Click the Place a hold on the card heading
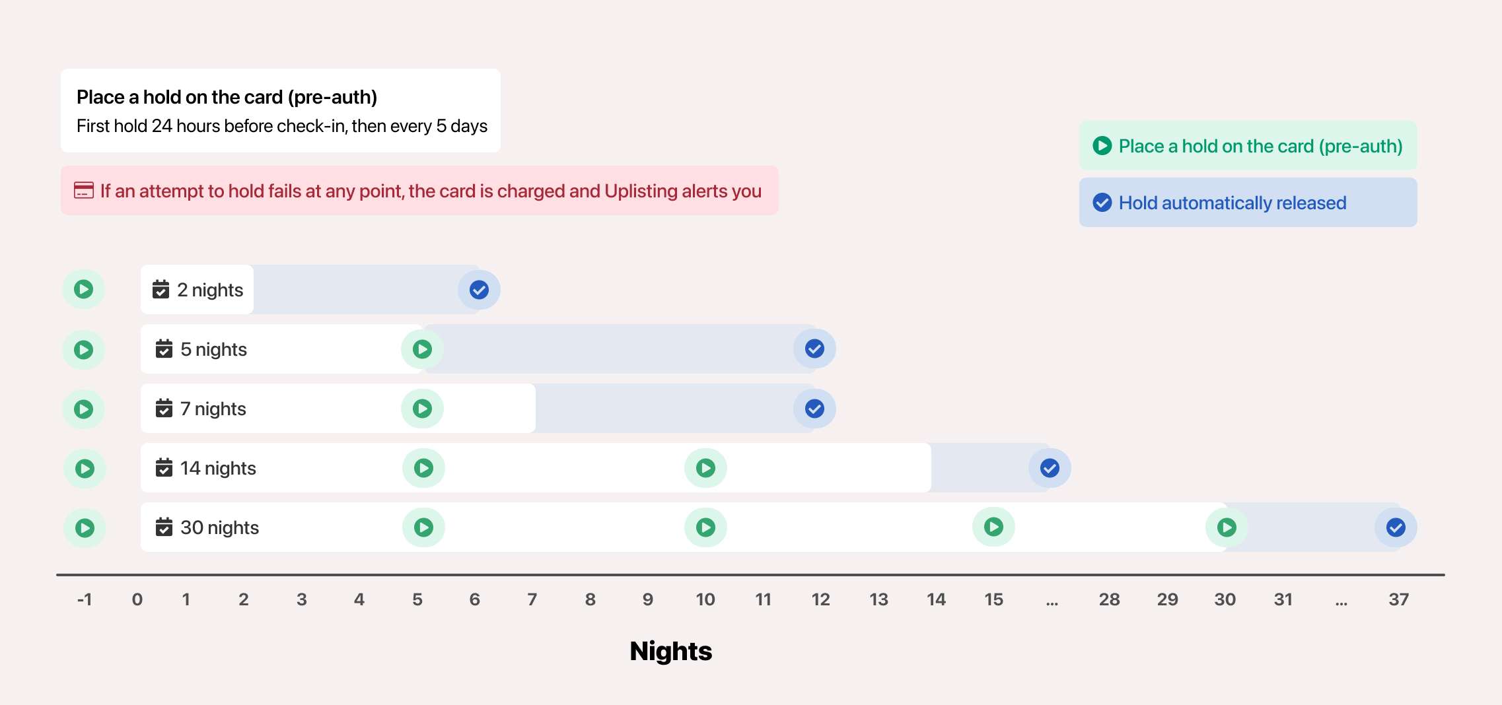 pyautogui.click(x=227, y=97)
